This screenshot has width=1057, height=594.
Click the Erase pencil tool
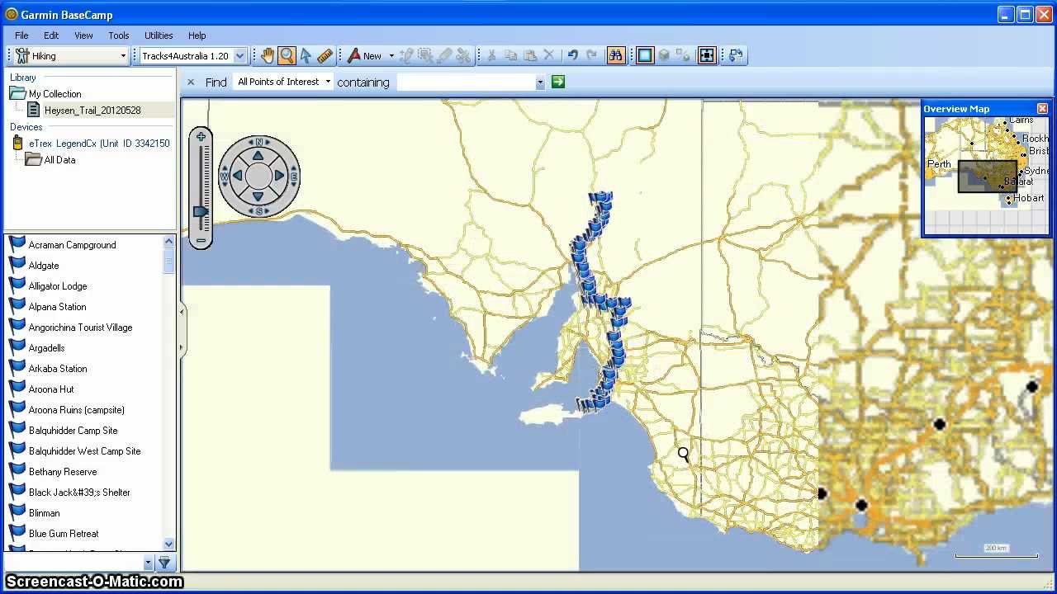pyautogui.click(x=444, y=56)
